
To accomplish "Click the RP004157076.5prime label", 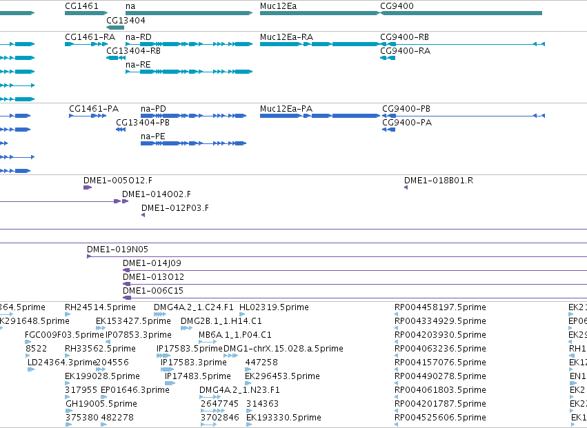I will click(440, 363).
